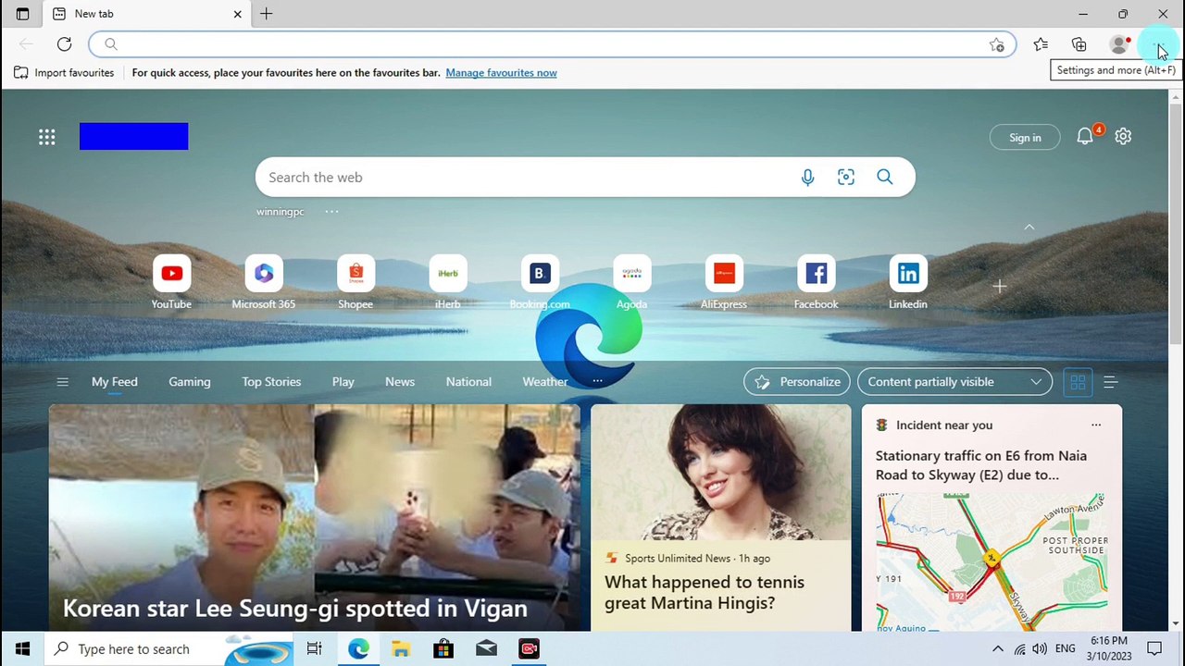The image size is (1185, 666).
Task: Add this page to favourites star
Action: pos(997,44)
